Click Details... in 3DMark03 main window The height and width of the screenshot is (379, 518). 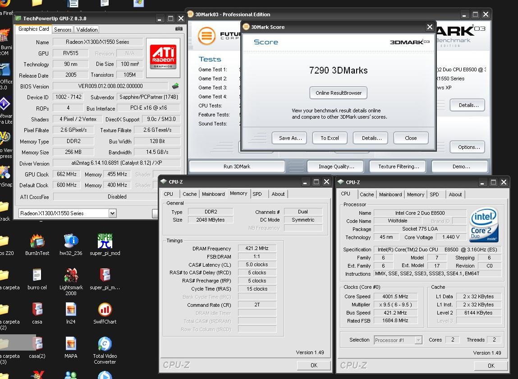pos(468,105)
